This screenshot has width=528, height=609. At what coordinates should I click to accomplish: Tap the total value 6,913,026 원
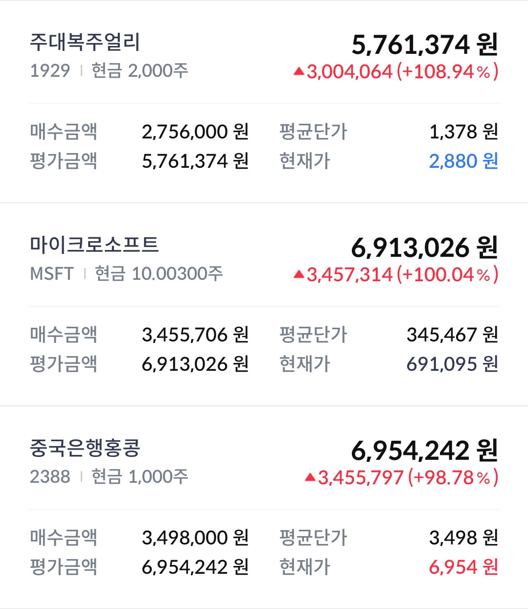425,248
